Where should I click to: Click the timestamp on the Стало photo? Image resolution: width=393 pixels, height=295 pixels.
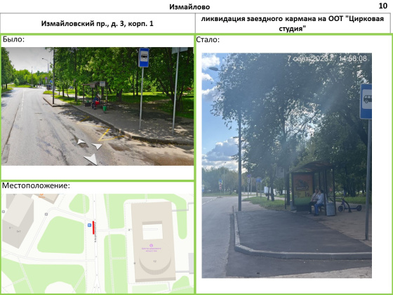(x=327, y=58)
